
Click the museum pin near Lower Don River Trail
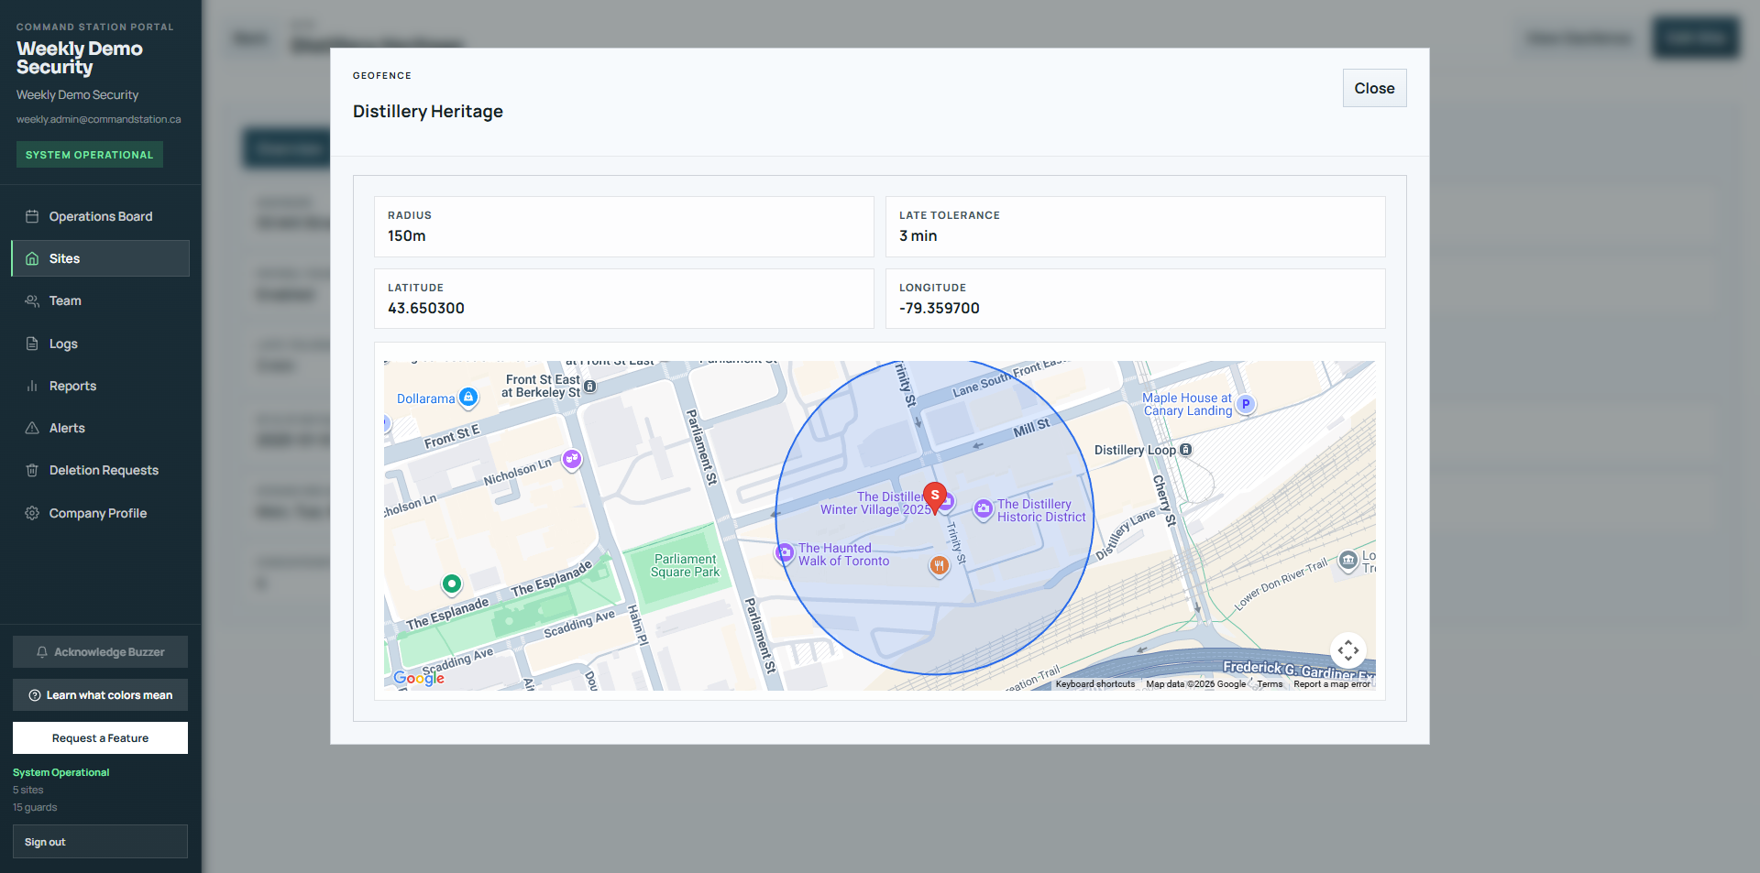click(1347, 560)
